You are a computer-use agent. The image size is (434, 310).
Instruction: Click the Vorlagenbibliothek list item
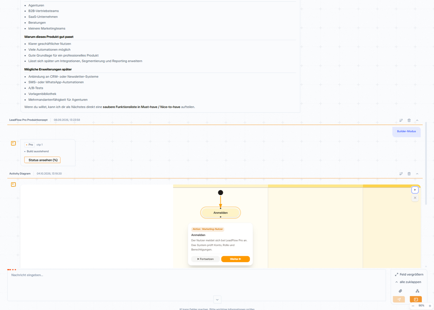pos(42,94)
